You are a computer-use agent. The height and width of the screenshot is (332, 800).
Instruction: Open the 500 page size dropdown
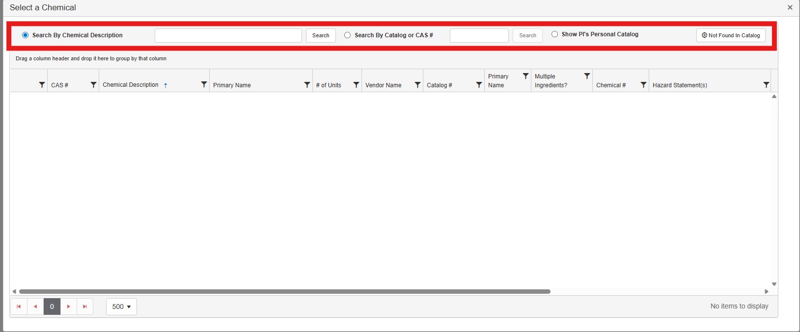pos(121,306)
